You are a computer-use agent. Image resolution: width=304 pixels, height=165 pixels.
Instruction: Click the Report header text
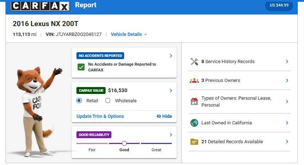point(86,5)
